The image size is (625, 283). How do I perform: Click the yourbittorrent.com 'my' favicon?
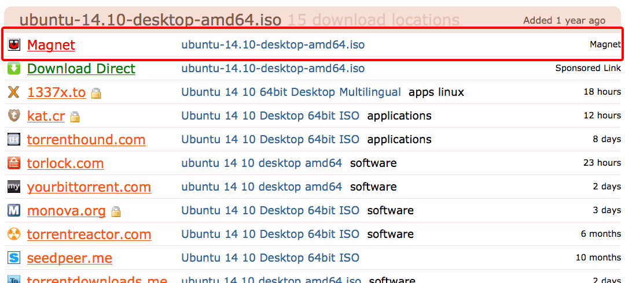coord(14,187)
